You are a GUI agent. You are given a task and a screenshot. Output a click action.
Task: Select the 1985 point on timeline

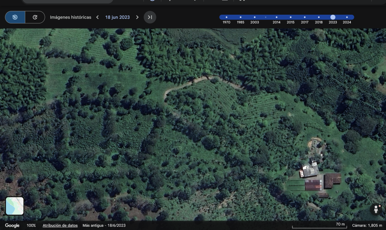pyautogui.click(x=240, y=17)
